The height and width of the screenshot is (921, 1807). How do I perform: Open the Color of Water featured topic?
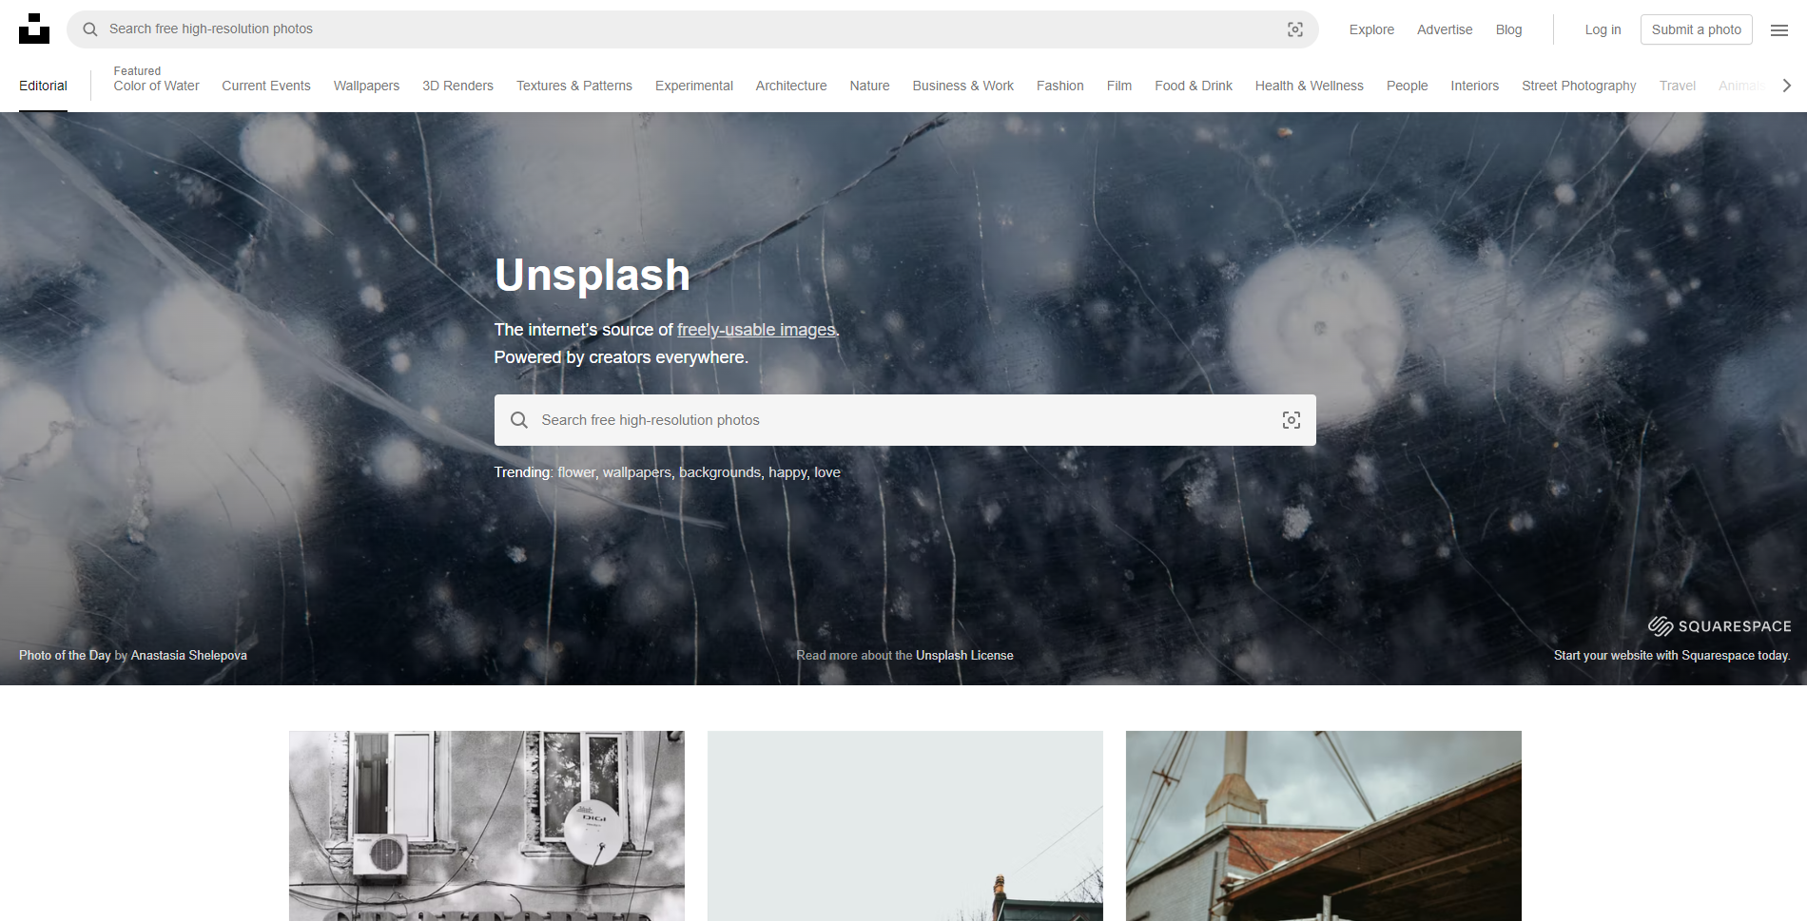(156, 86)
